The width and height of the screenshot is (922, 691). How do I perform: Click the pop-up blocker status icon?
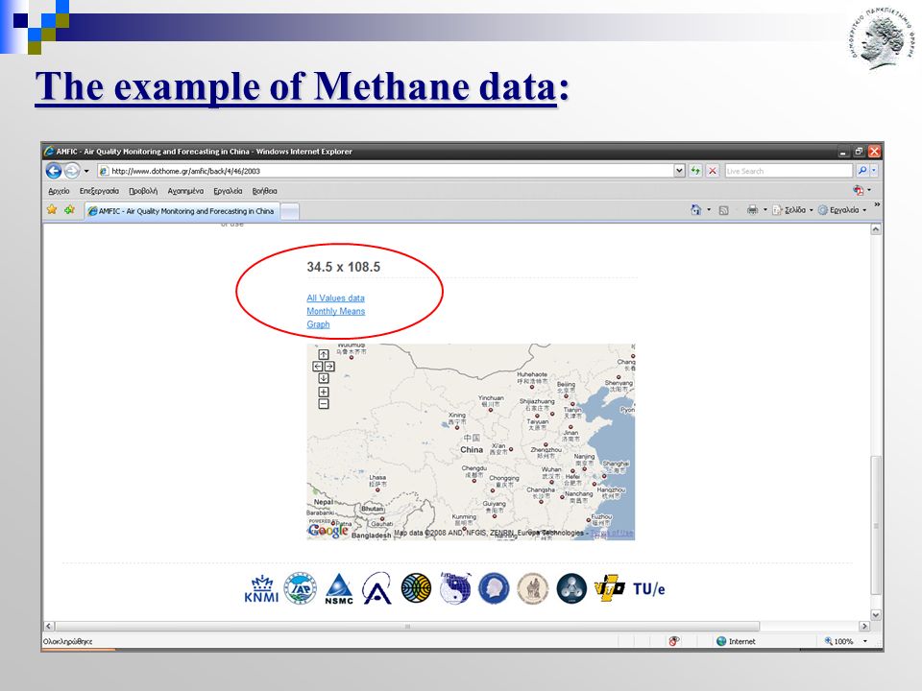[x=674, y=641]
